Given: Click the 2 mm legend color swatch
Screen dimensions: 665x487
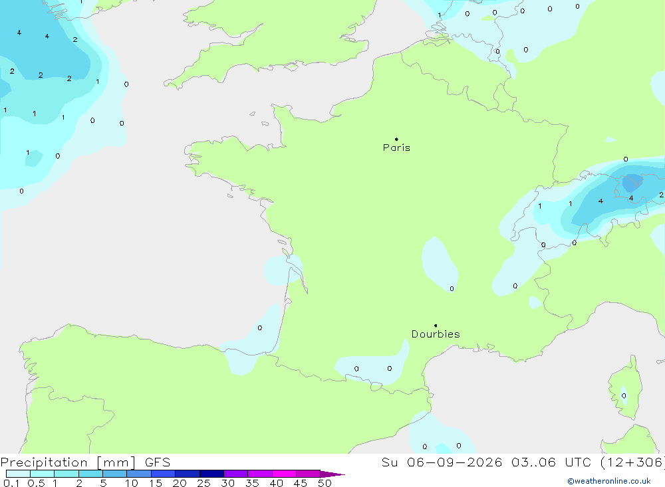Looking at the screenshot, I should [x=90, y=474].
